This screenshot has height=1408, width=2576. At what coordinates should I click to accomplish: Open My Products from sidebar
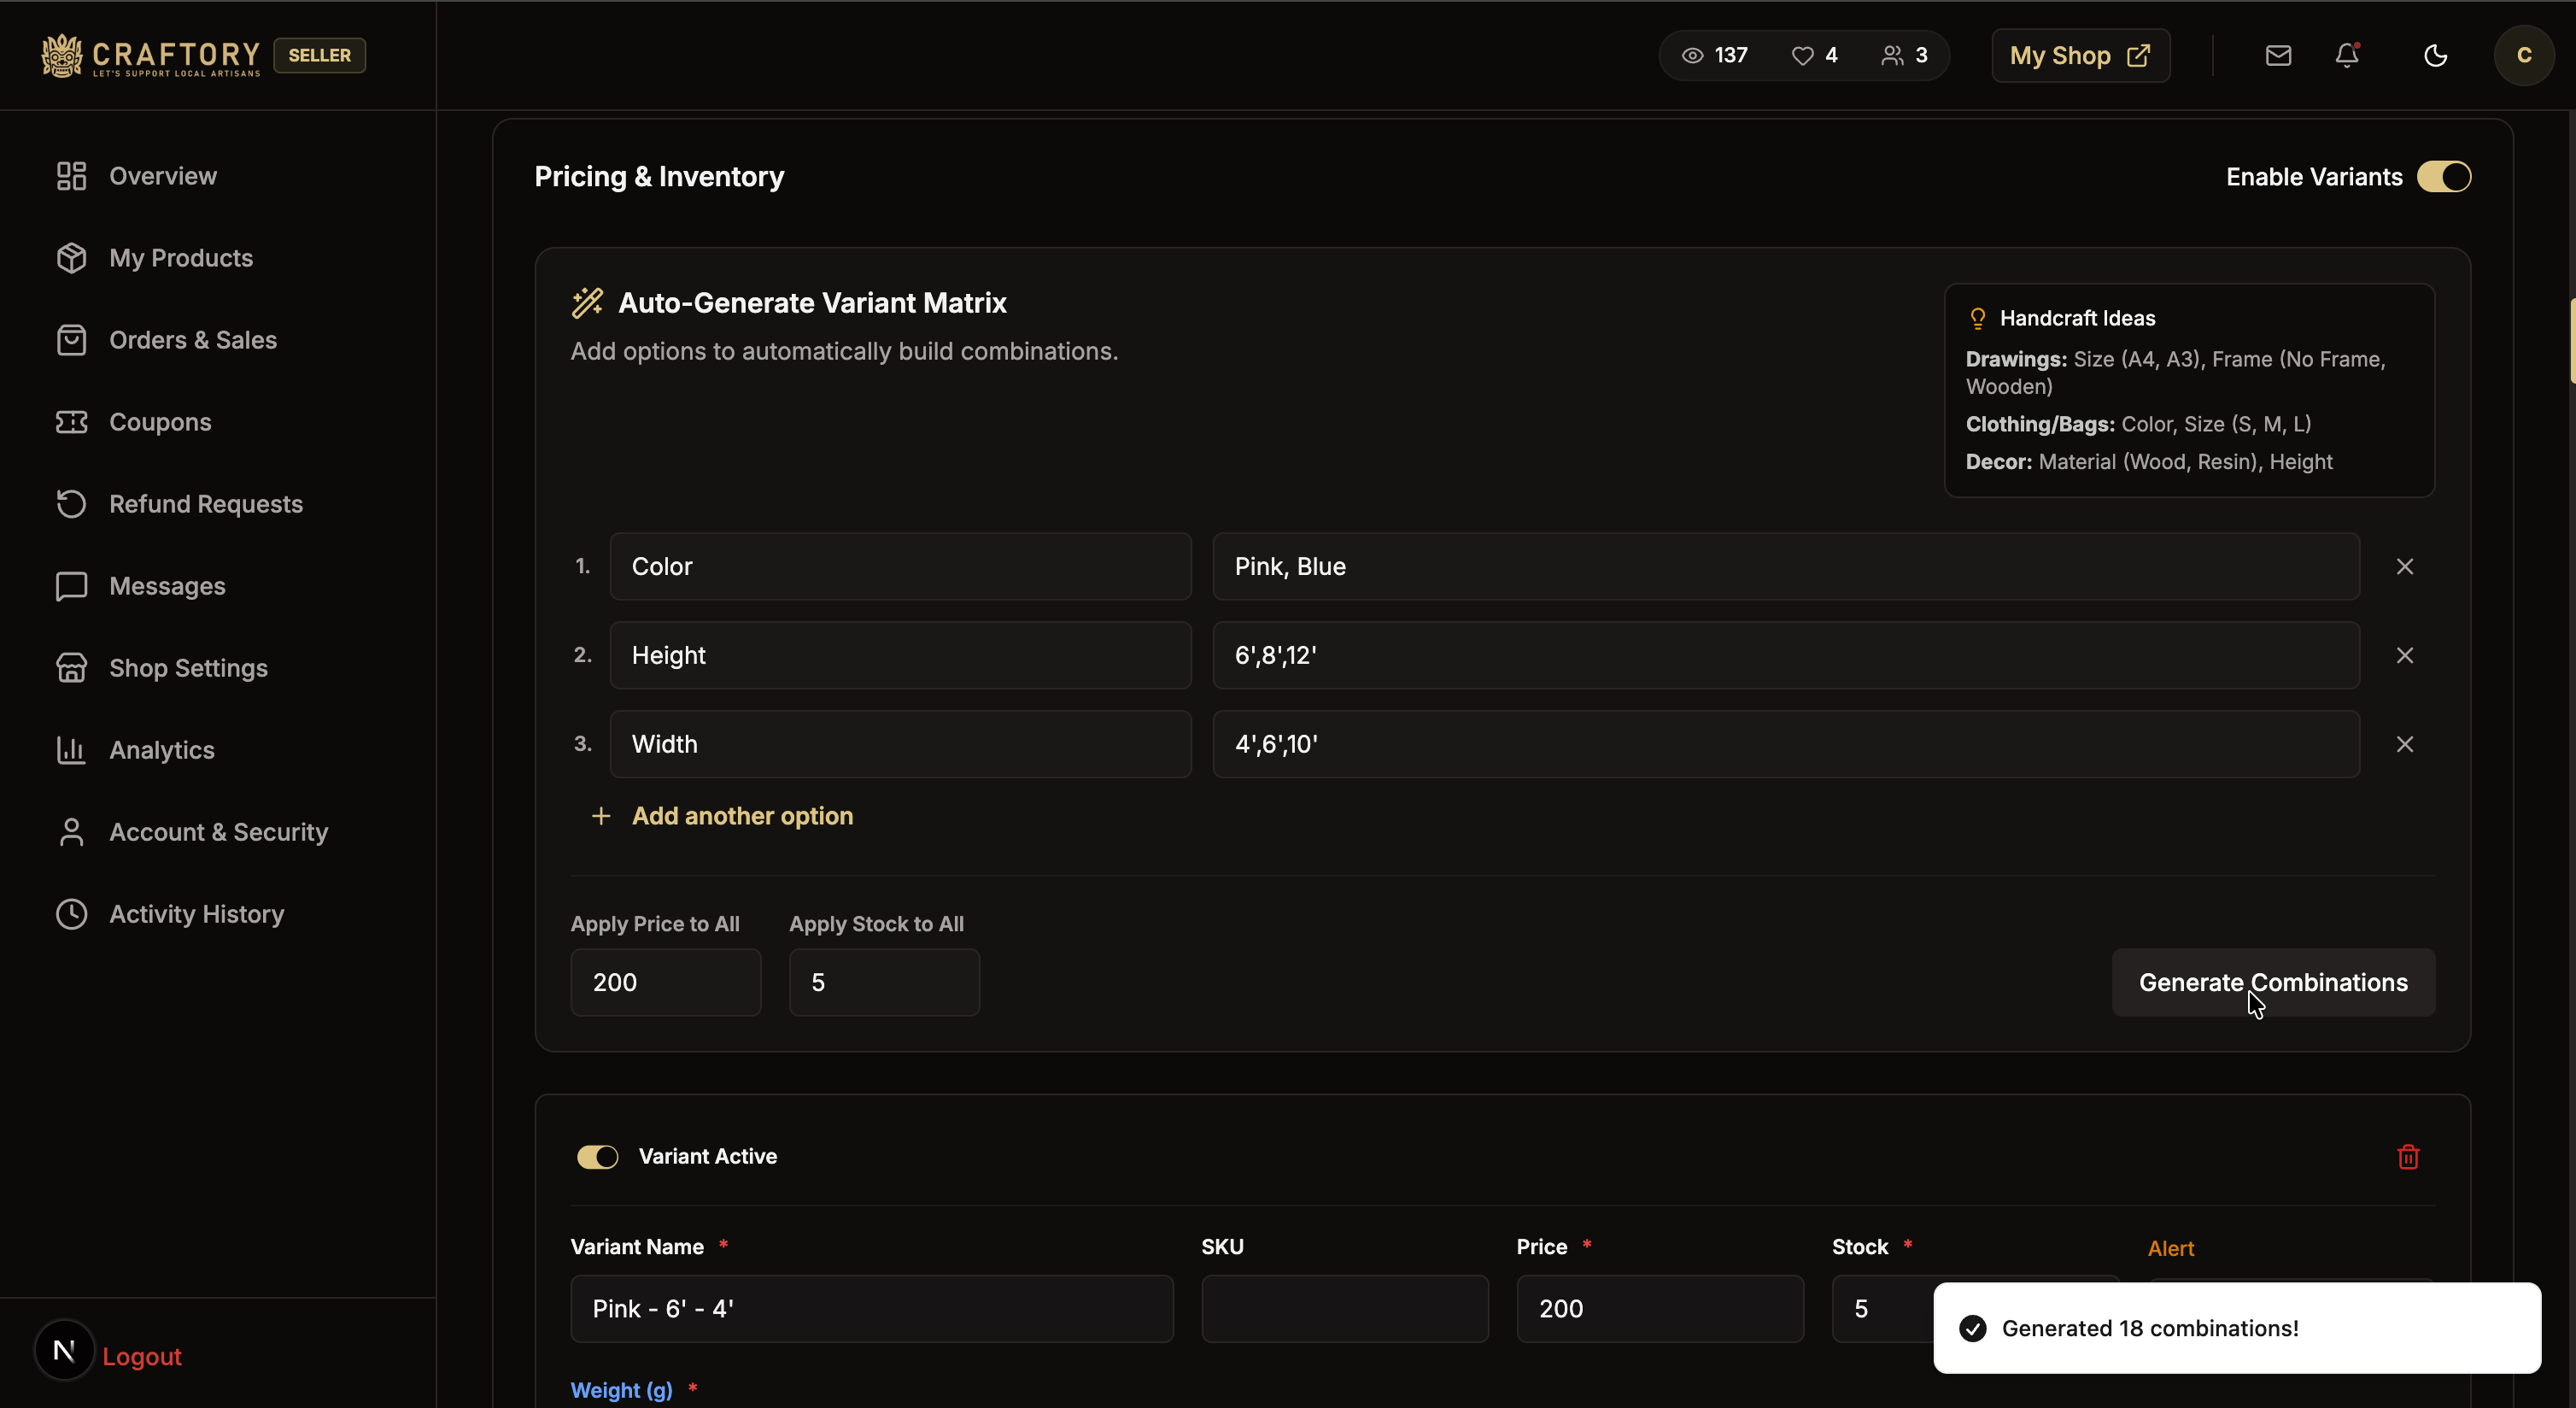point(180,257)
